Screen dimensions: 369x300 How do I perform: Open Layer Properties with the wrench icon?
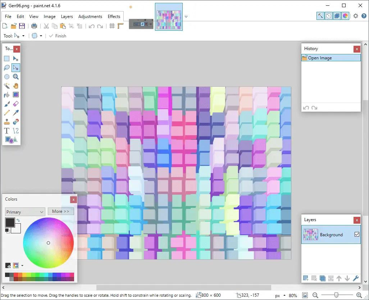point(356,278)
